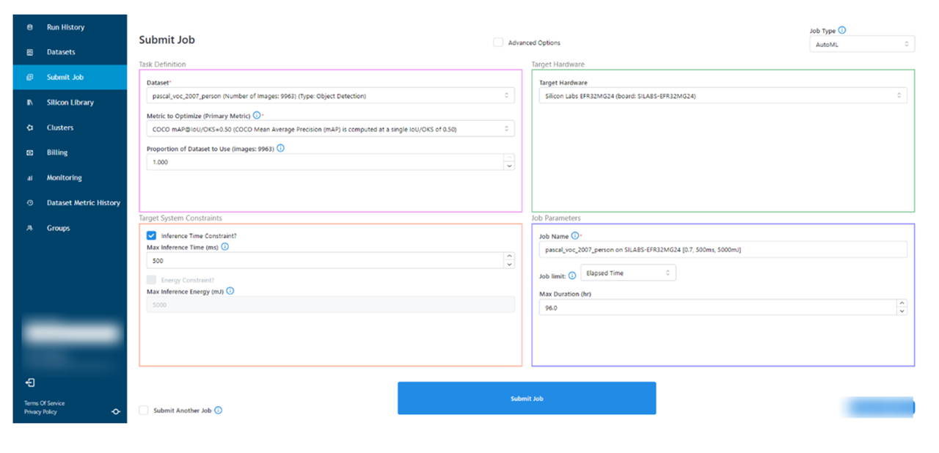
Task: Click the Silicon Library sidebar icon
Action: click(28, 102)
